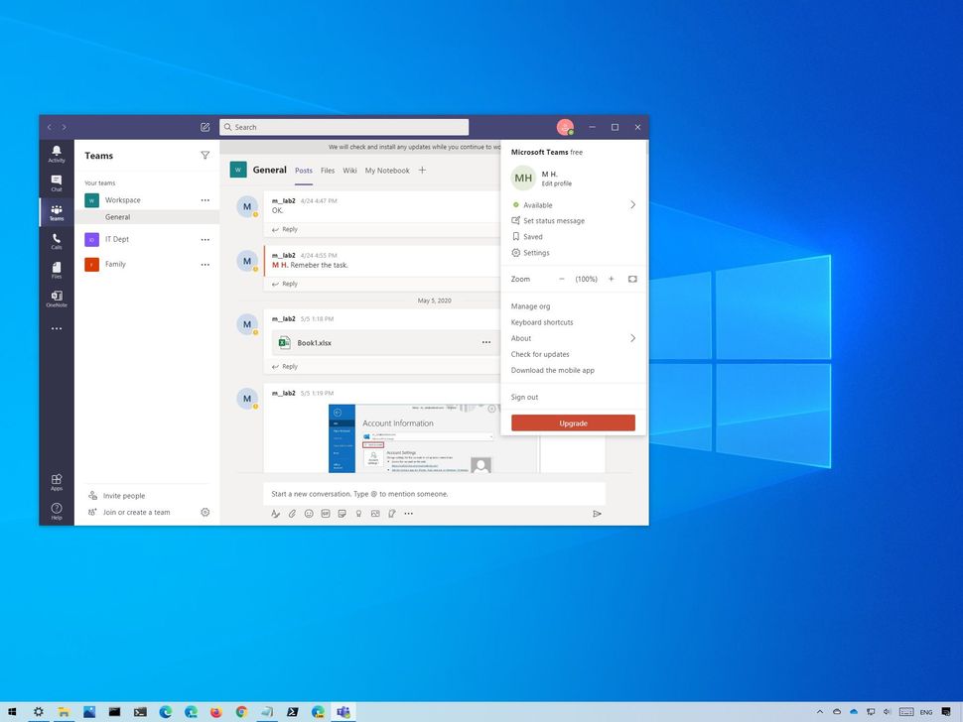Expand the Available status options
This screenshot has height=722, width=963.
pyautogui.click(x=633, y=204)
